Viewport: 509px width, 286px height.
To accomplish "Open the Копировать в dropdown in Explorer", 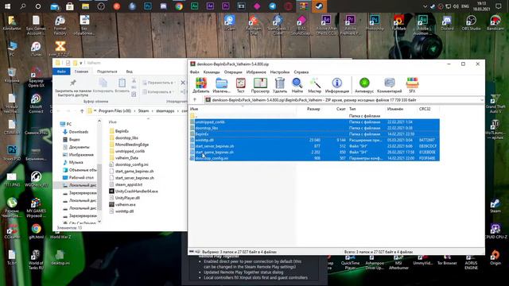I will click(158, 92).
